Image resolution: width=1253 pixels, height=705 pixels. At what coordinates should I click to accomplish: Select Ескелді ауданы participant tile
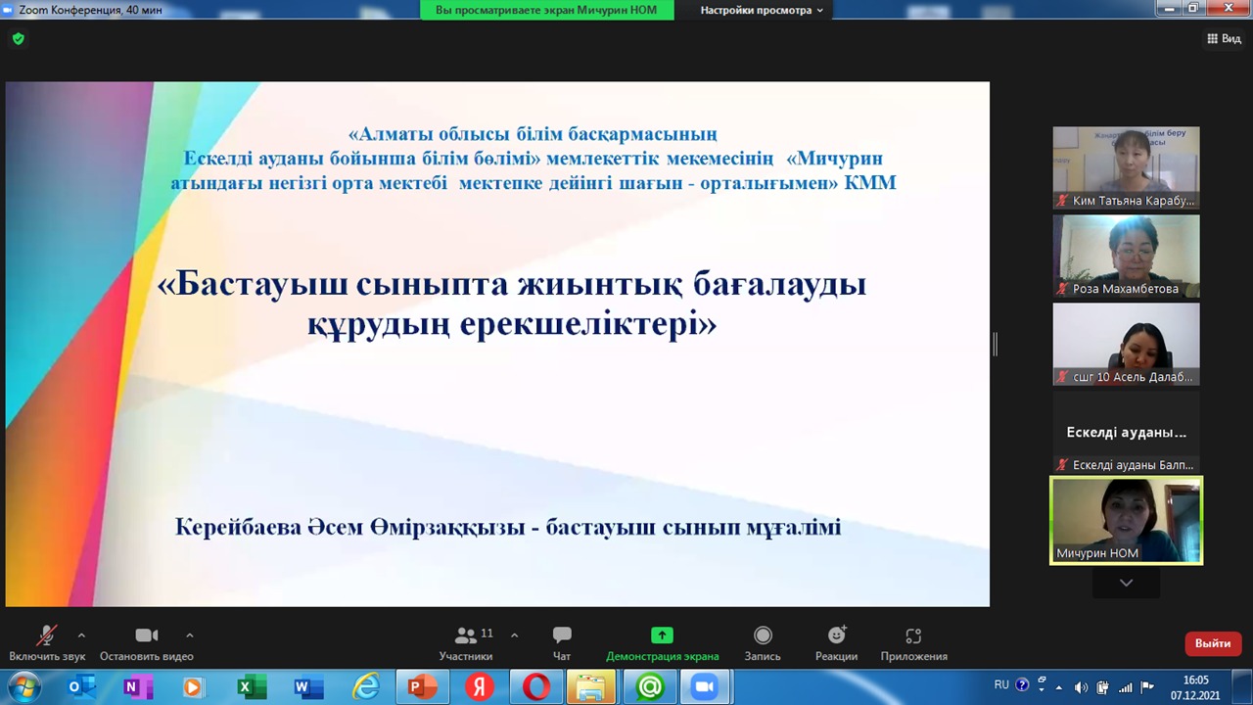point(1126,432)
